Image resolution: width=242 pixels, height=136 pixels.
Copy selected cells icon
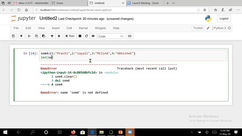click(x=36, y=36)
